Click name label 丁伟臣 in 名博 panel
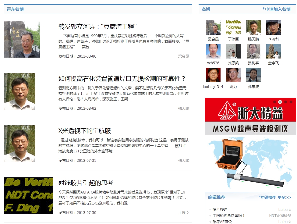The height and width of the screenshot is (224, 297). click(233, 39)
